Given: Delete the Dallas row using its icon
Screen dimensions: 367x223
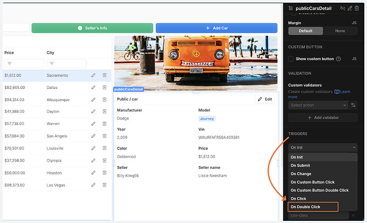Looking at the screenshot, I should 104,87.
